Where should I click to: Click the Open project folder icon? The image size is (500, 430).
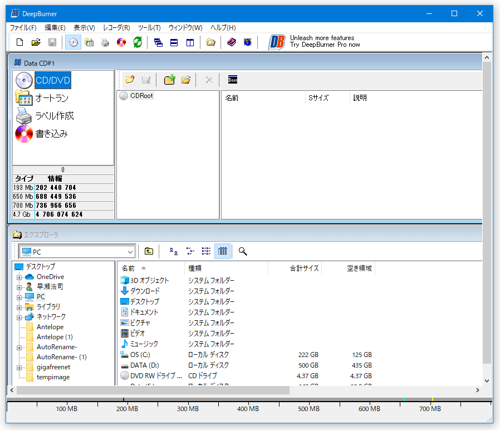[x=36, y=42]
